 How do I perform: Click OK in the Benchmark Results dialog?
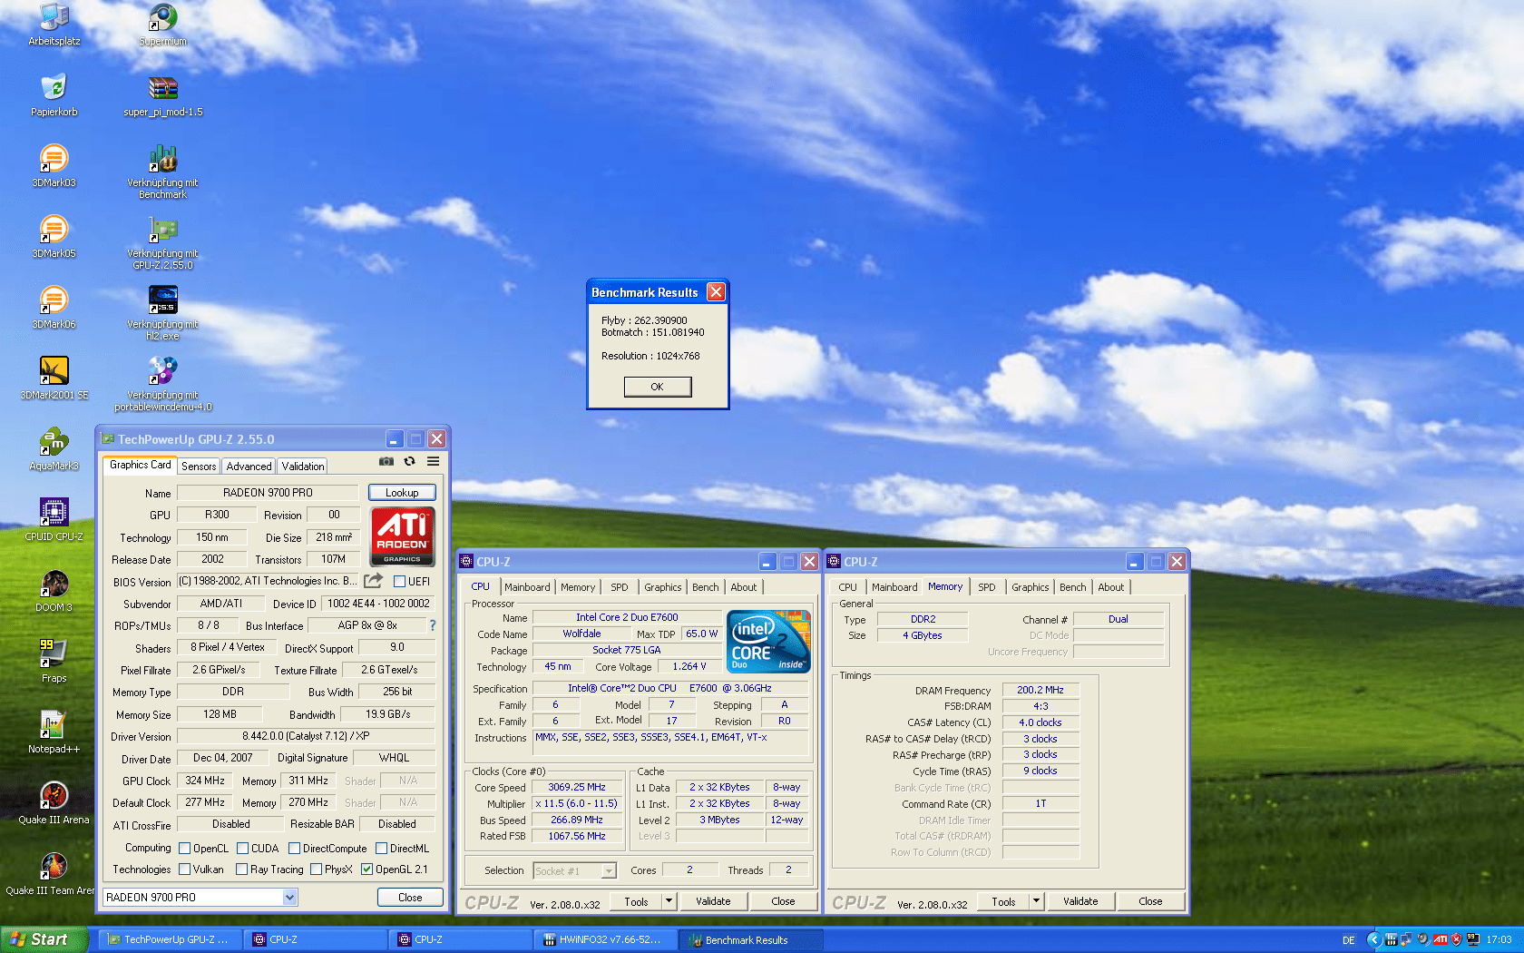(658, 387)
